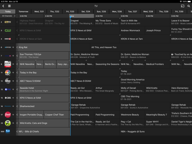Viewport: 192px width, 144px height.
Task: Select the PBS channel 13 logo
Action: pos(8,89)
